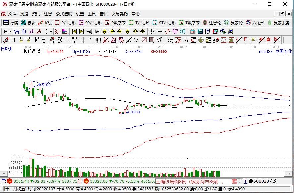Select the circled 金 golden ratio tool
Image resolution: width=294 pixels, height=193 pixels.
coord(201,40)
